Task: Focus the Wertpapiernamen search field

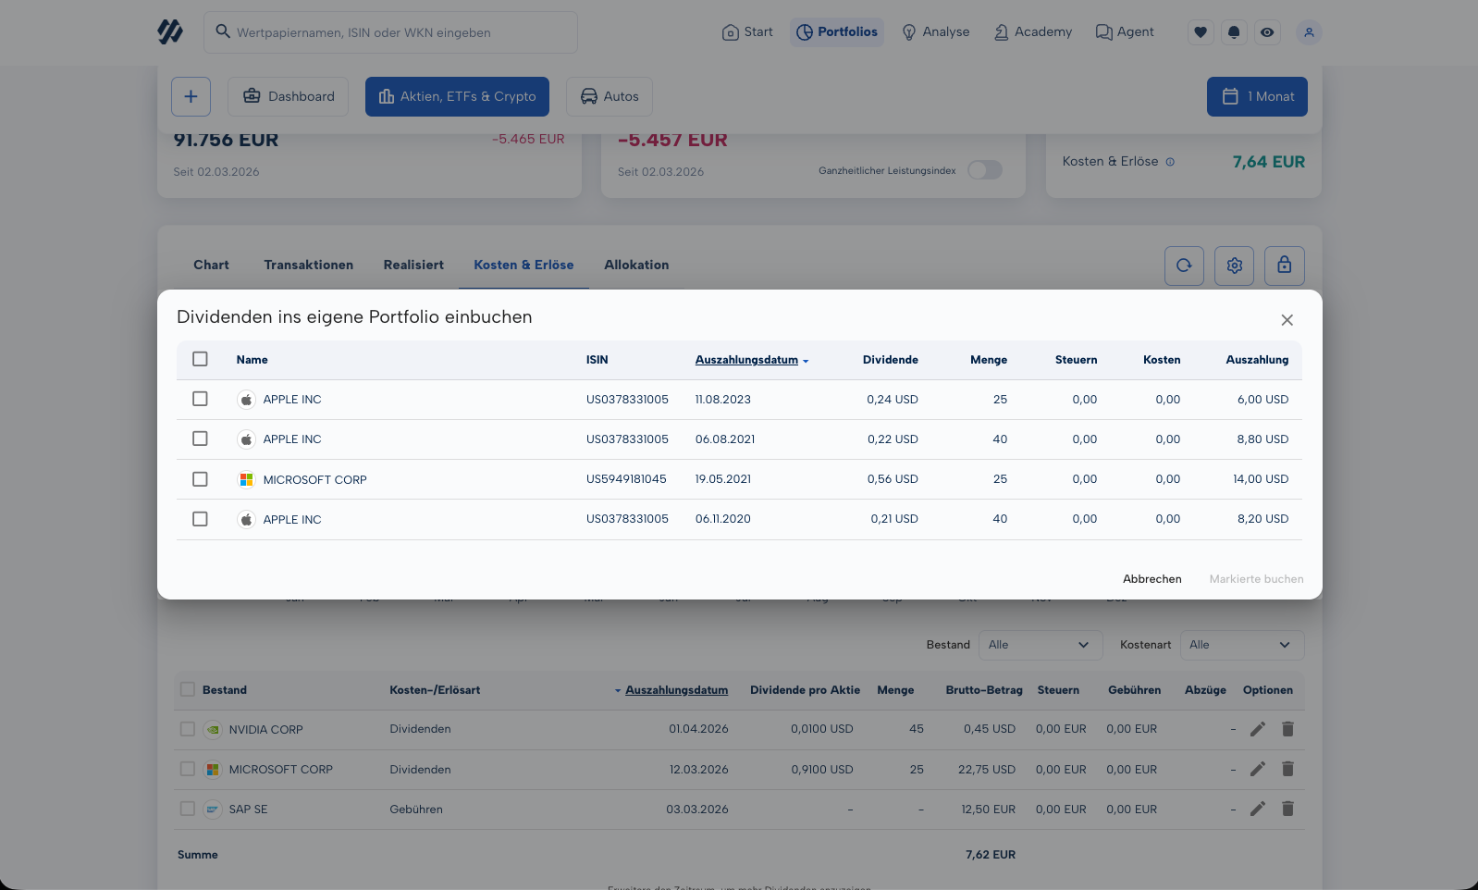Action: point(390,32)
